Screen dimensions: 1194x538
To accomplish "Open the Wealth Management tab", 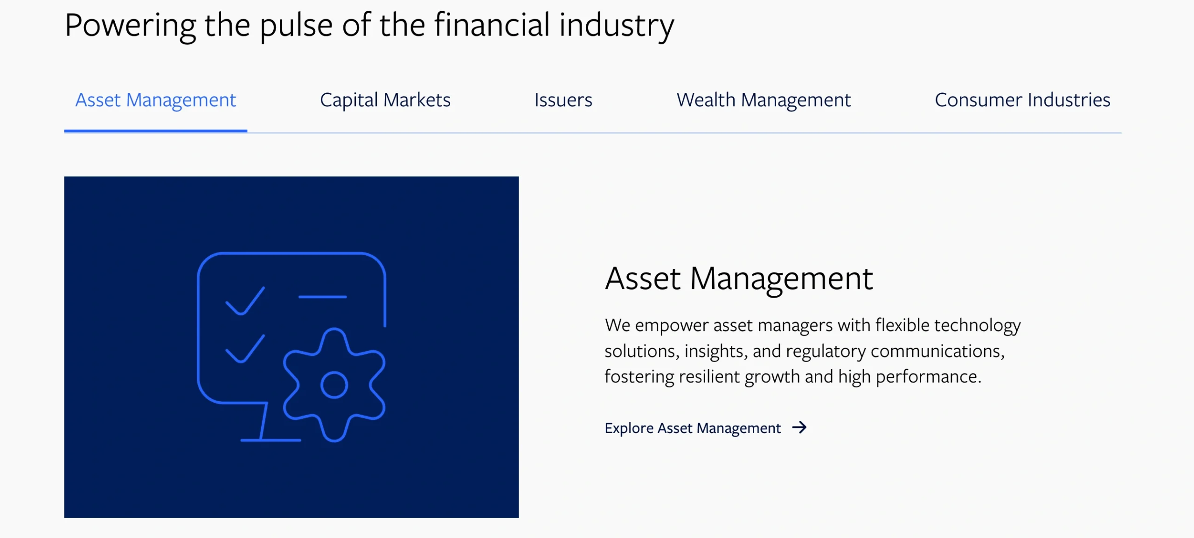I will tap(764, 100).
